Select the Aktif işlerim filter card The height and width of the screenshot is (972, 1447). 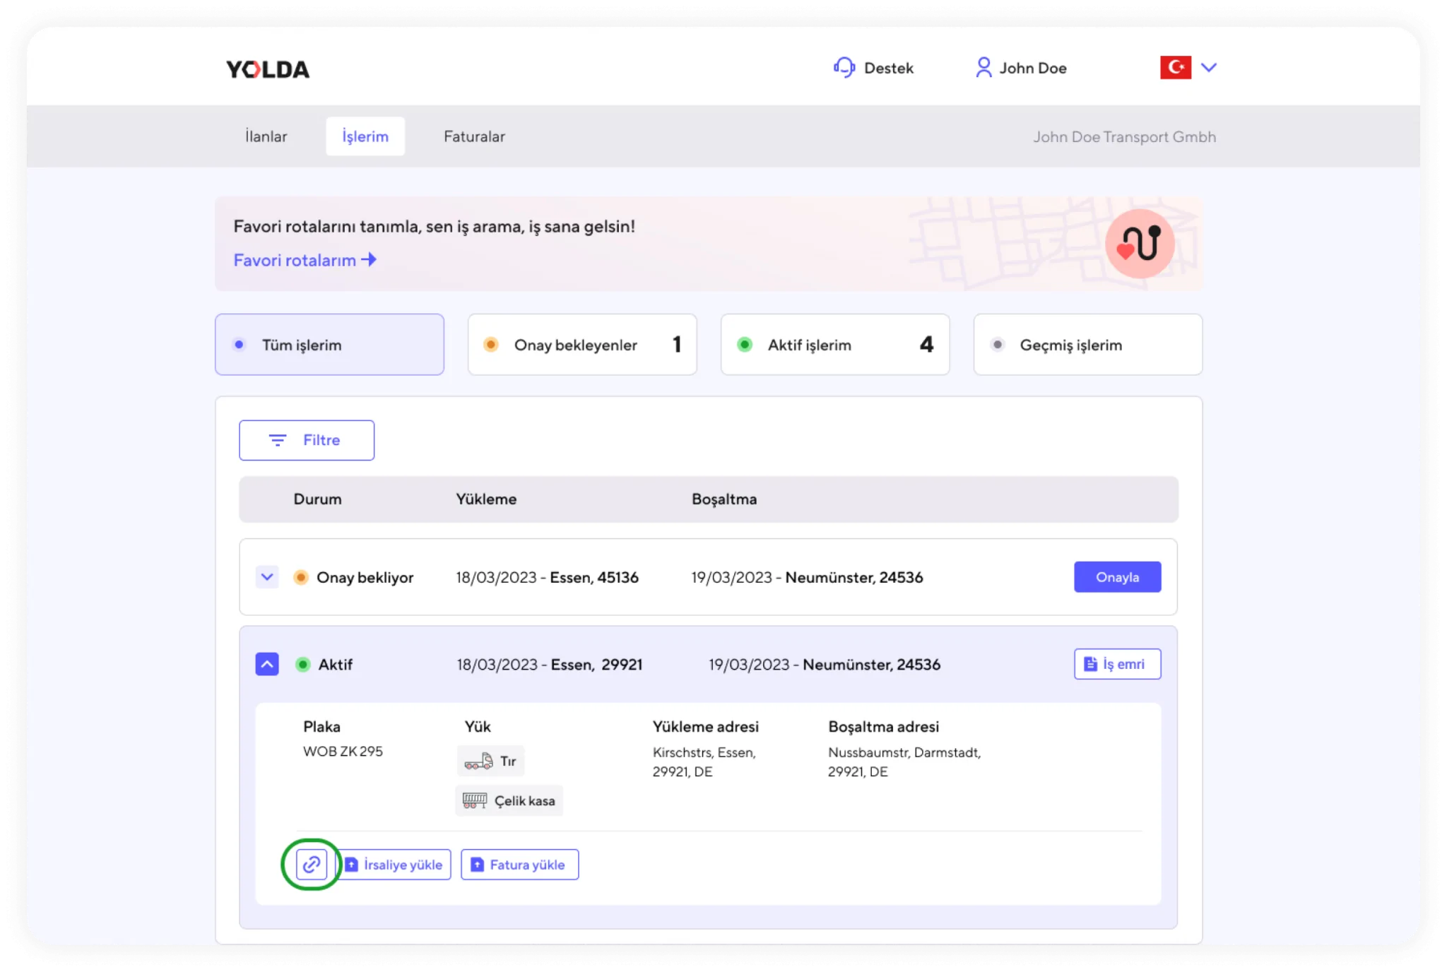click(834, 345)
